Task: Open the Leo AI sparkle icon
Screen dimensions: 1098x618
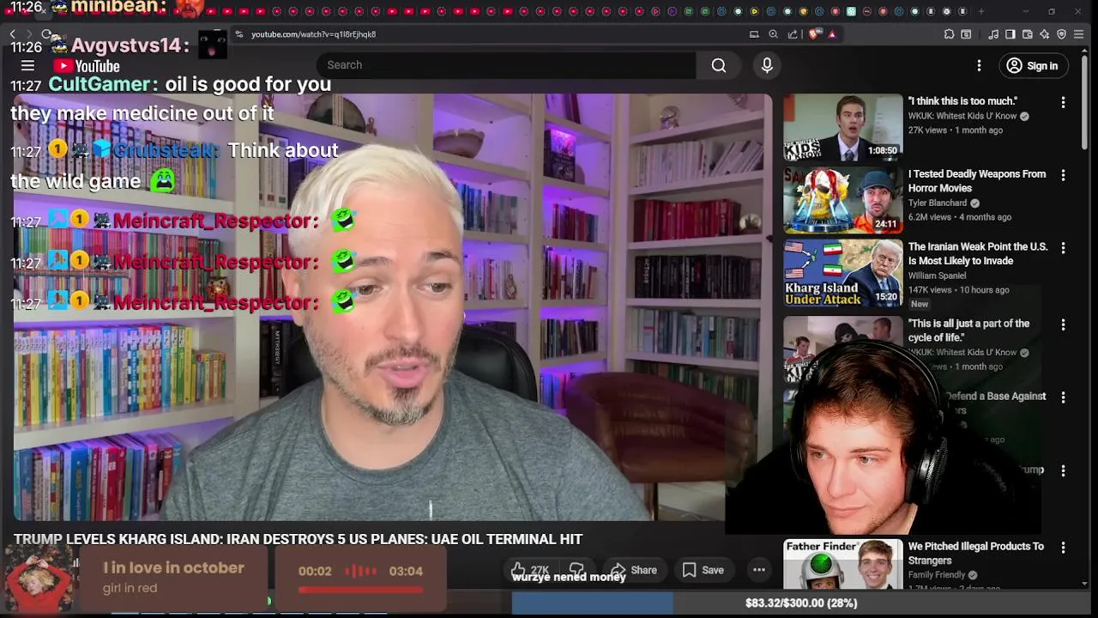Action: [1044, 34]
